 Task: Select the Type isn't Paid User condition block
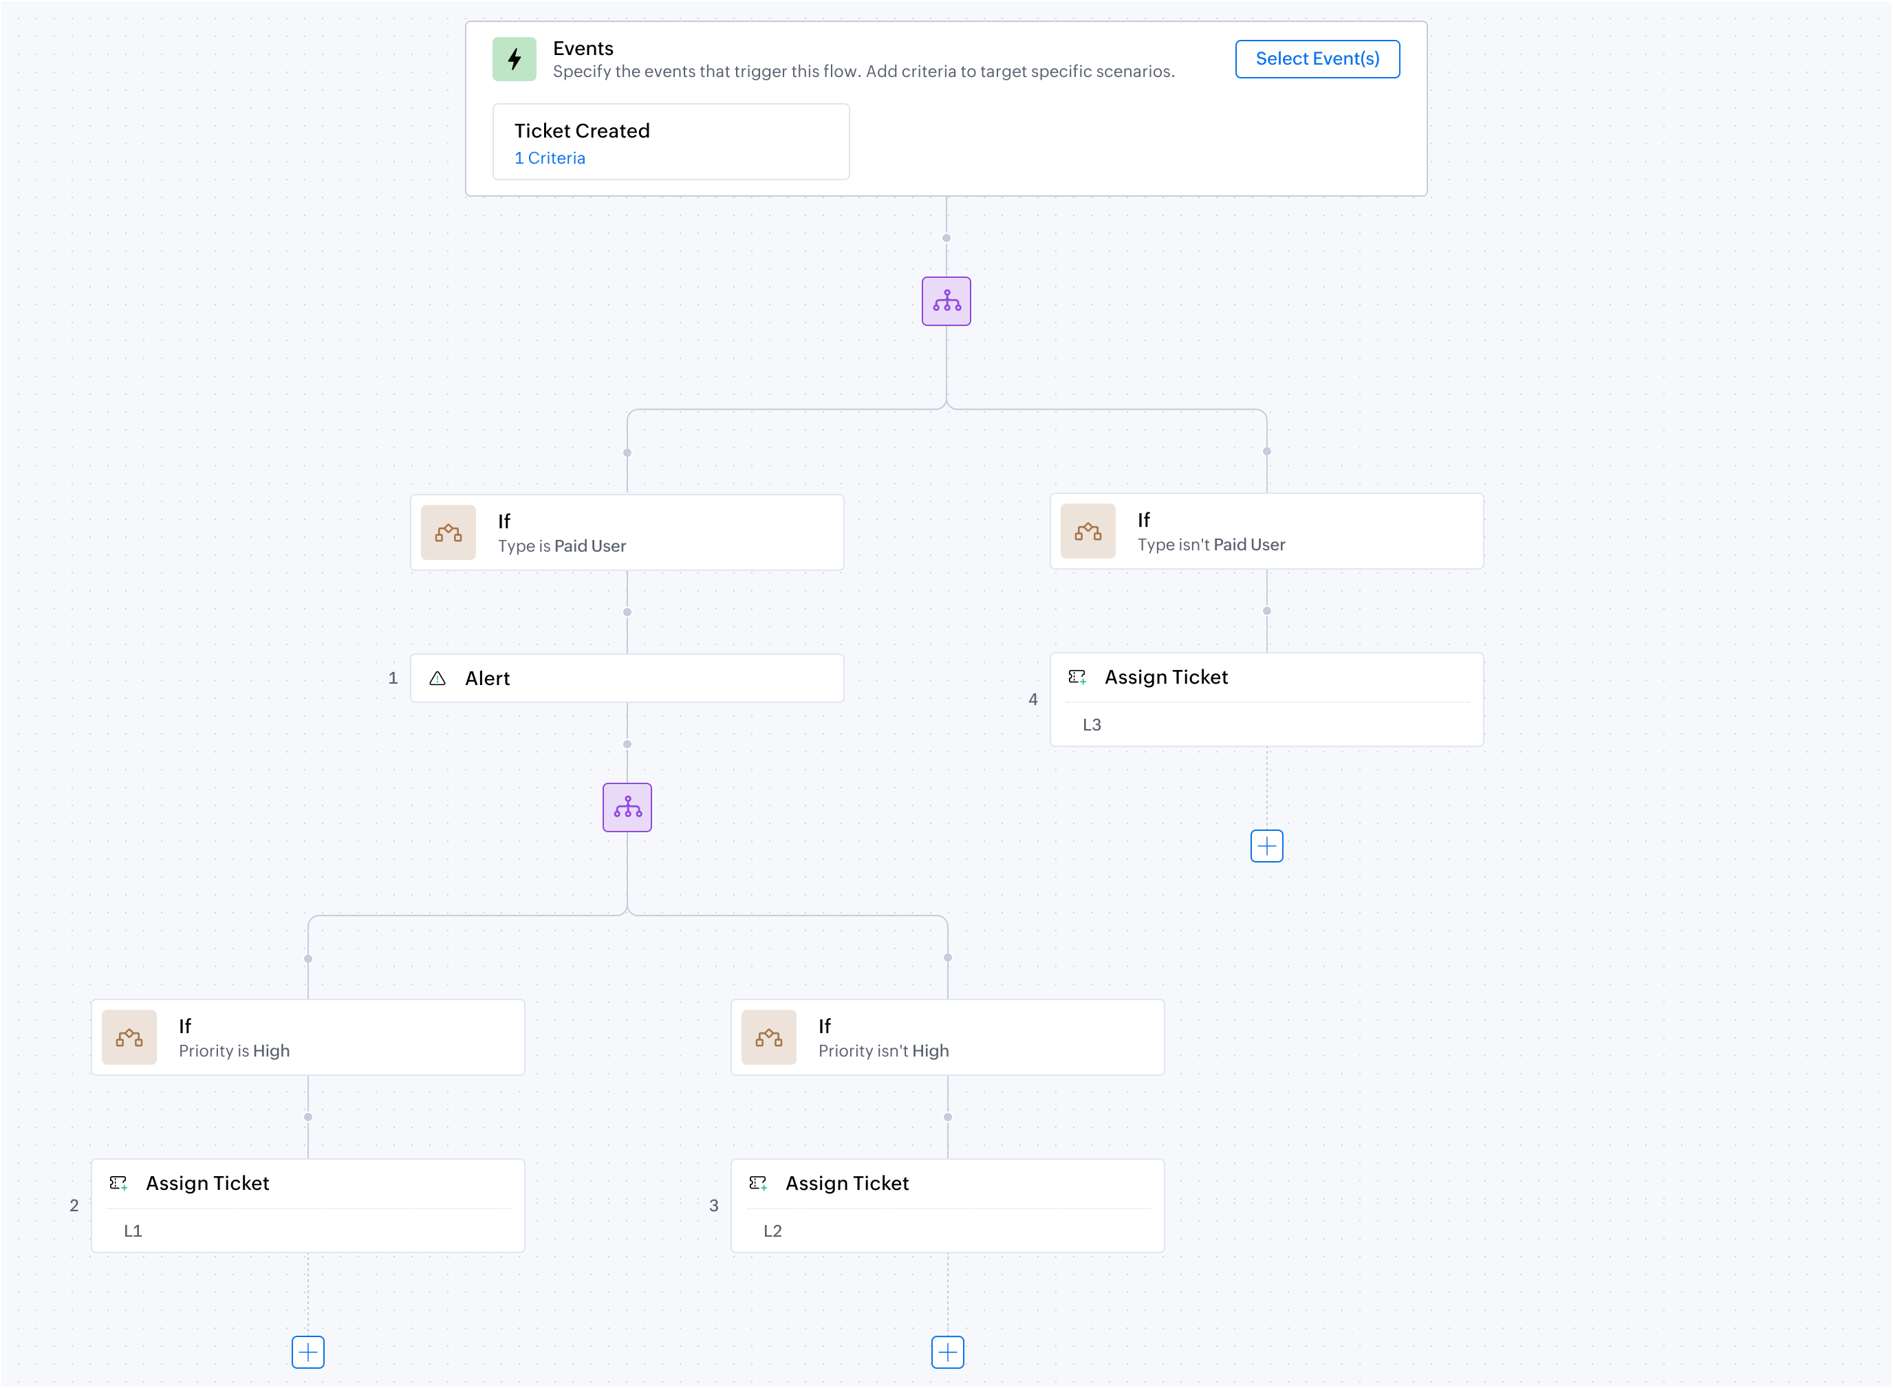coord(1266,531)
